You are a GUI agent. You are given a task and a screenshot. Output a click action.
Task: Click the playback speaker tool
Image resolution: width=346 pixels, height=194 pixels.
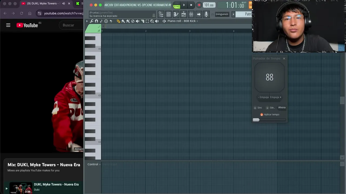click(x=157, y=21)
